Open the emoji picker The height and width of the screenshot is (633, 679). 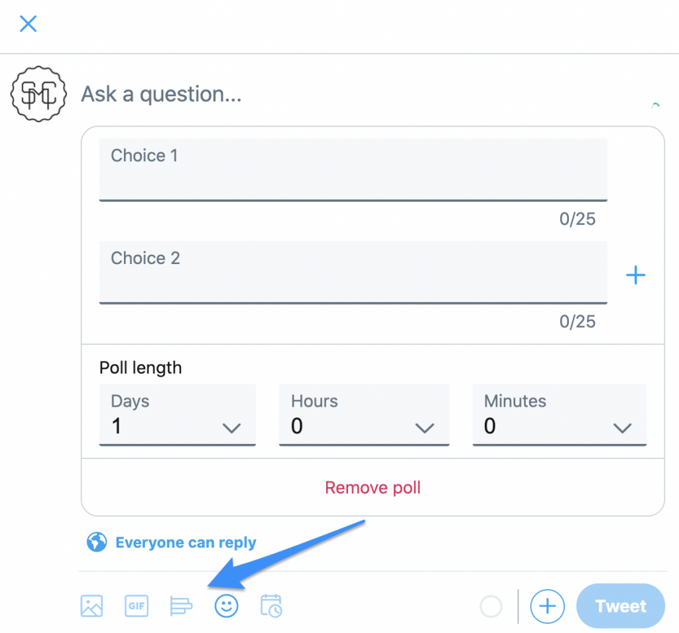pos(226,606)
